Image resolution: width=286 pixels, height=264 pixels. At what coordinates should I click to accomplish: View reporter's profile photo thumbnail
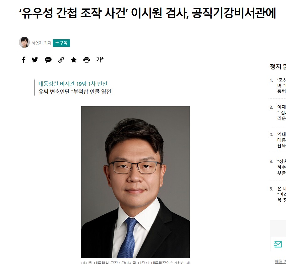pos(24,42)
